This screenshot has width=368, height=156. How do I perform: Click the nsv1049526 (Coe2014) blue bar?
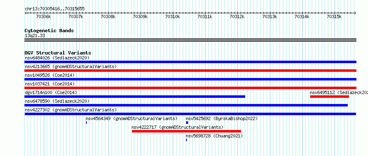pos(190,79)
